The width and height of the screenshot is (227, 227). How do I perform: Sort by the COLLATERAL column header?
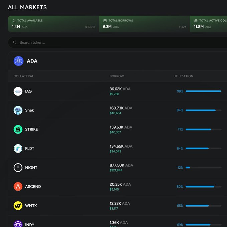coord(24,76)
